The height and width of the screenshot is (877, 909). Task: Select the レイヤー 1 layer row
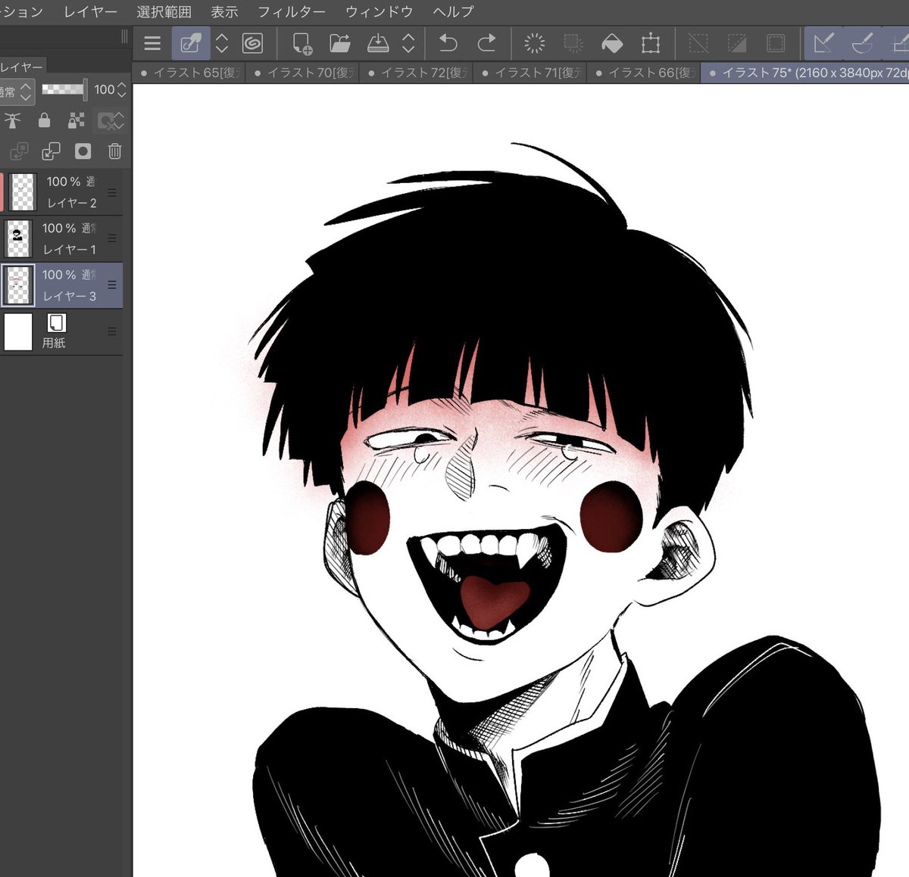(61, 239)
